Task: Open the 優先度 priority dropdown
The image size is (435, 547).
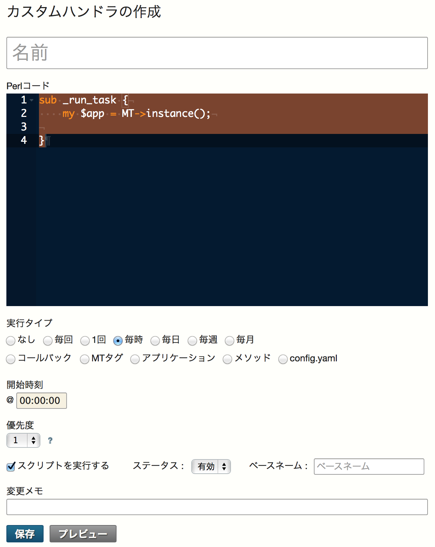Action: pyautogui.click(x=23, y=440)
